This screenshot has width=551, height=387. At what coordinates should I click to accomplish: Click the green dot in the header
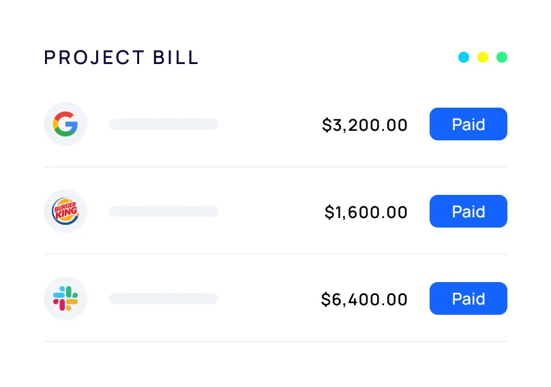pos(502,57)
